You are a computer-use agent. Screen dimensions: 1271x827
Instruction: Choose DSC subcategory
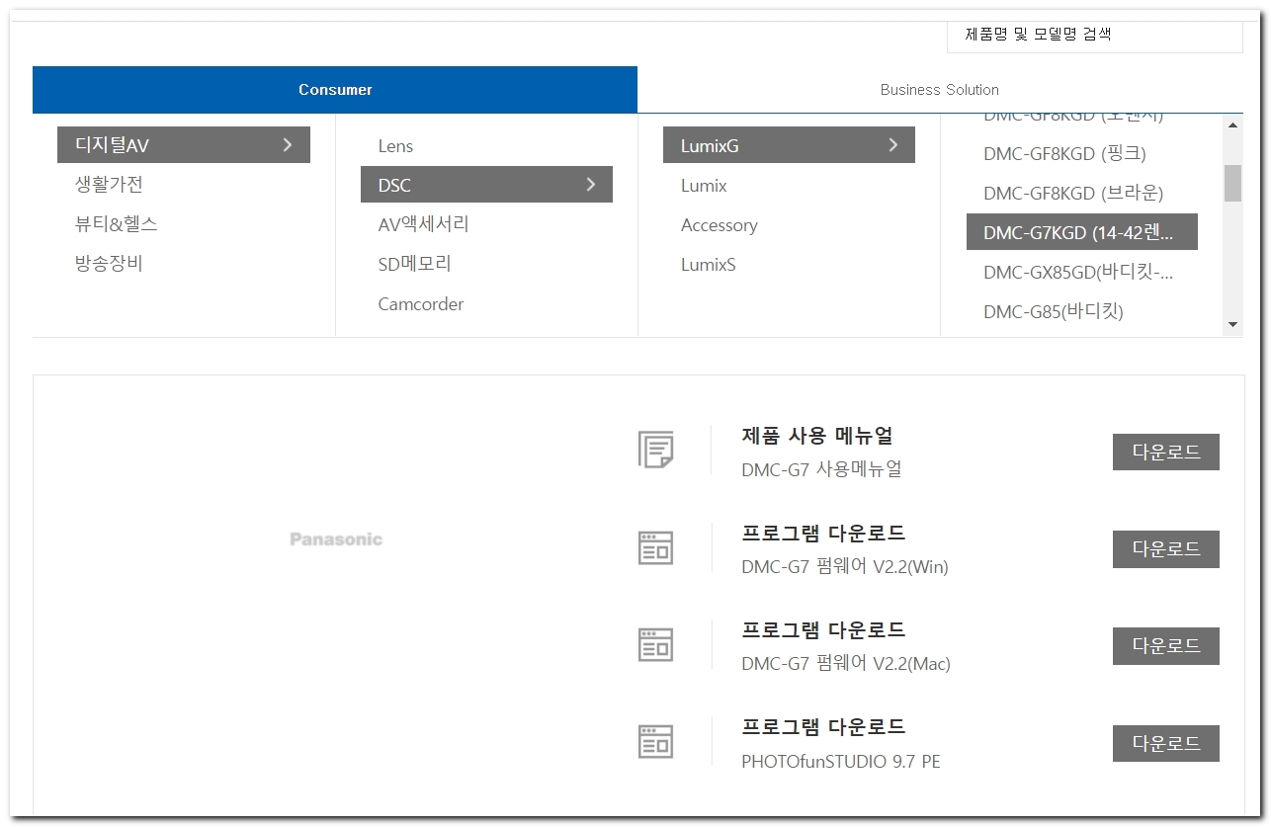[486, 185]
